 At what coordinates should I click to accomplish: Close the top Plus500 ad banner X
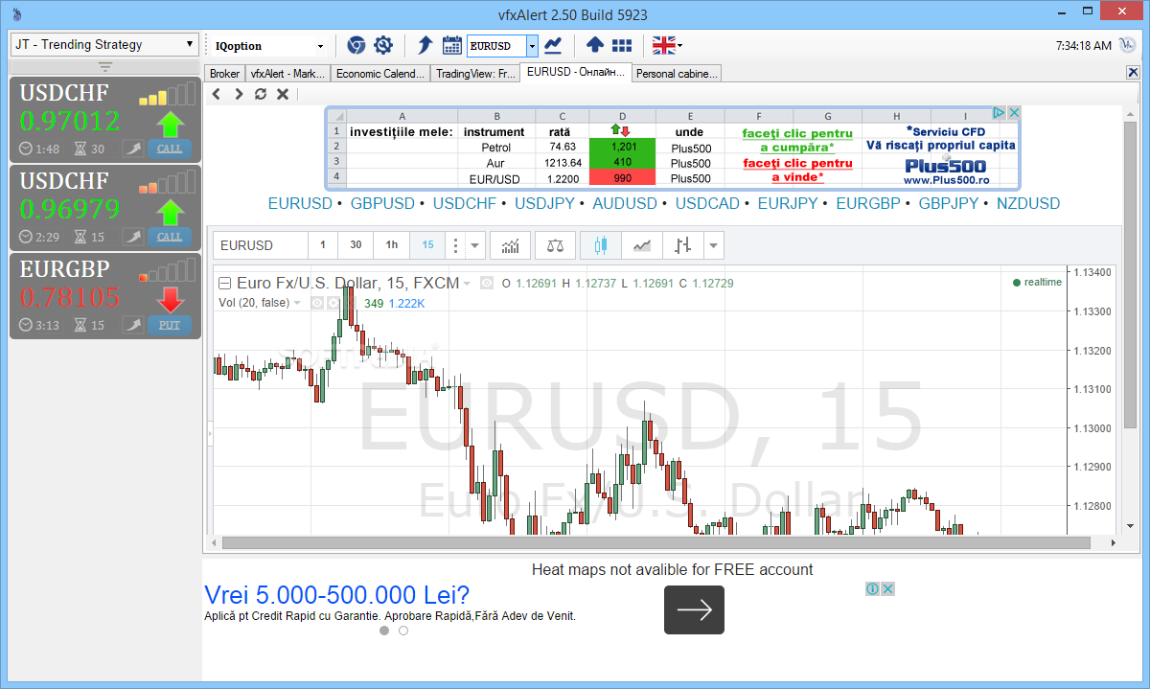(x=1013, y=112)
